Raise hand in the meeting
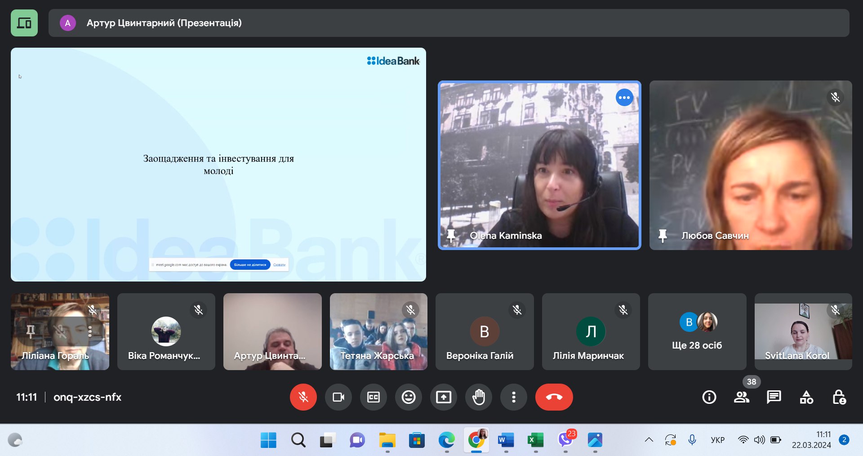The width and height of the screenshot is (863, 456). click(478, 397)
